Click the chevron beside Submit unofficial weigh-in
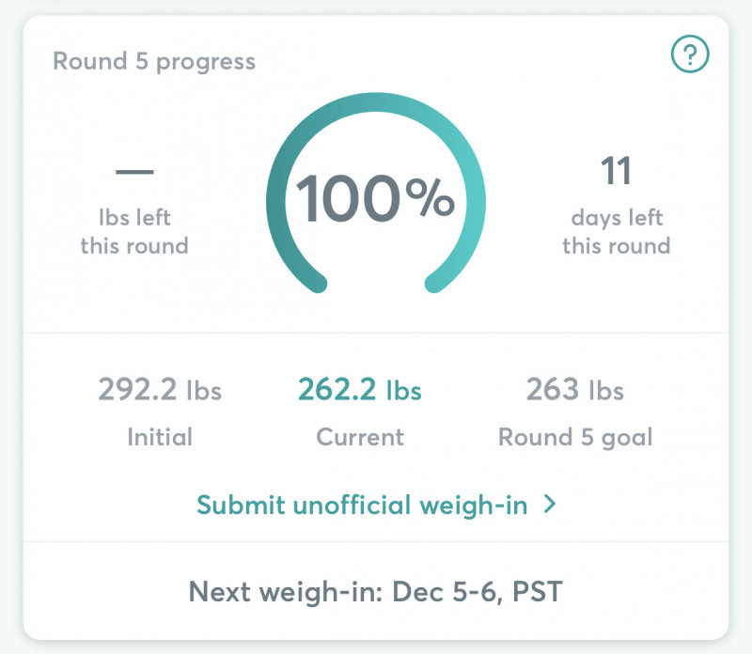The width and height of the screenshot is (752, 654). (x=550, y=505)
